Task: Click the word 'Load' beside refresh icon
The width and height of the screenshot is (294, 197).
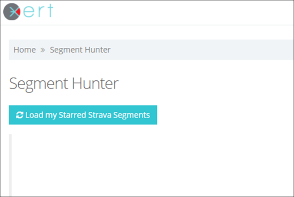Action: point(34,115)
